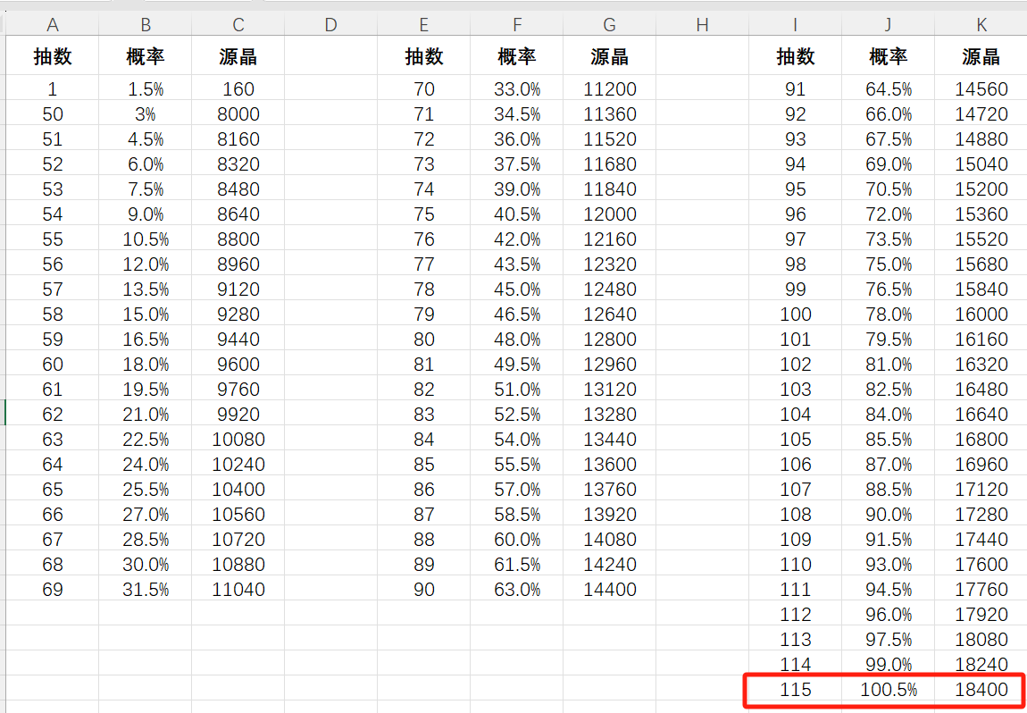Select the 抽数 heading cell in column A
The image size is (1027, 713).
[x=53, y=55]
